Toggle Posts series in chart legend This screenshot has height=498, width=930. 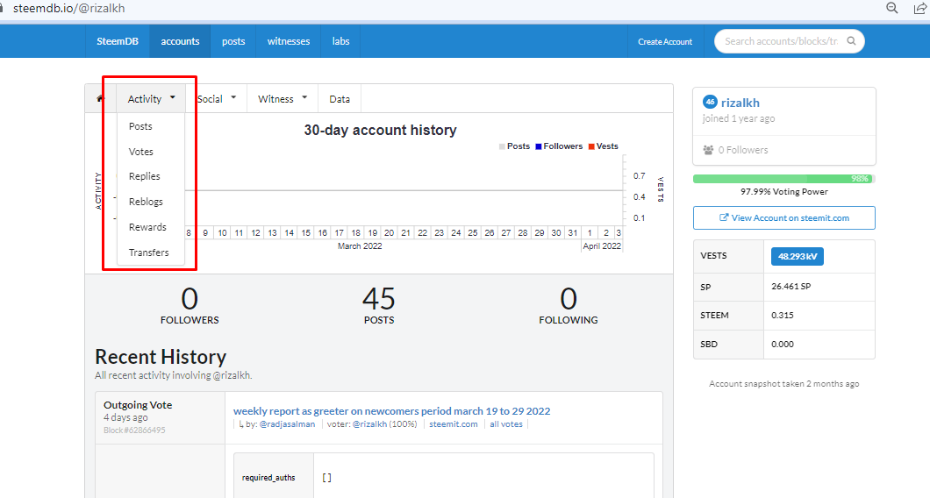(x=514, y=146)
